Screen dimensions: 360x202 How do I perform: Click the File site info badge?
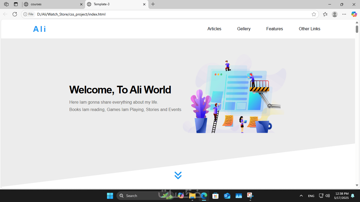[28, 14]
